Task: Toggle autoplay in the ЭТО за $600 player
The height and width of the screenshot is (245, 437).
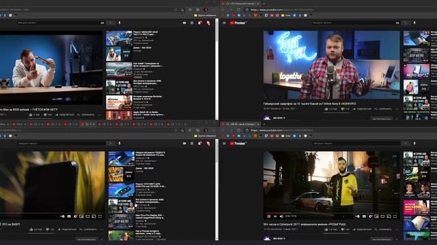Action: [x=62, y=216]
